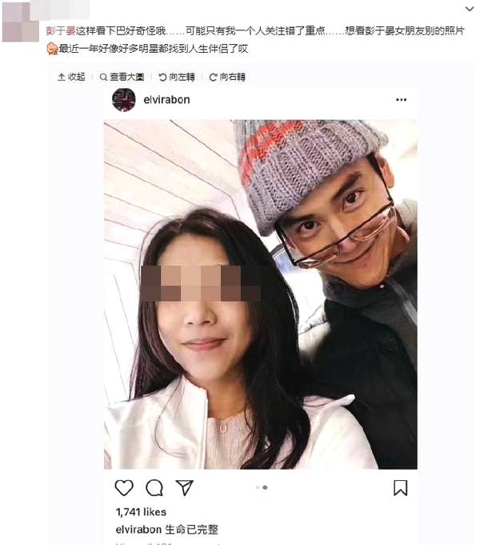Click the elvirabon profile avatar
The image size is (480, 545).
tap(124, 100)
